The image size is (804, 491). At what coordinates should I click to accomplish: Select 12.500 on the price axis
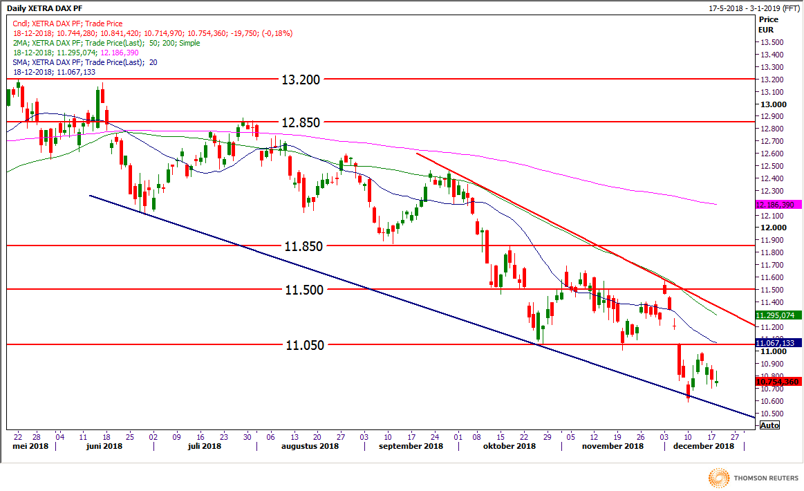pos(772,166)
